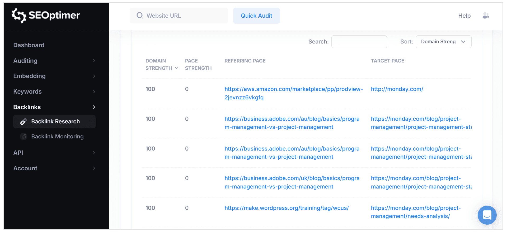Click page strength 0 in the make.wordpress.org row
Screen dimensions: 507x232
(187, 208)
